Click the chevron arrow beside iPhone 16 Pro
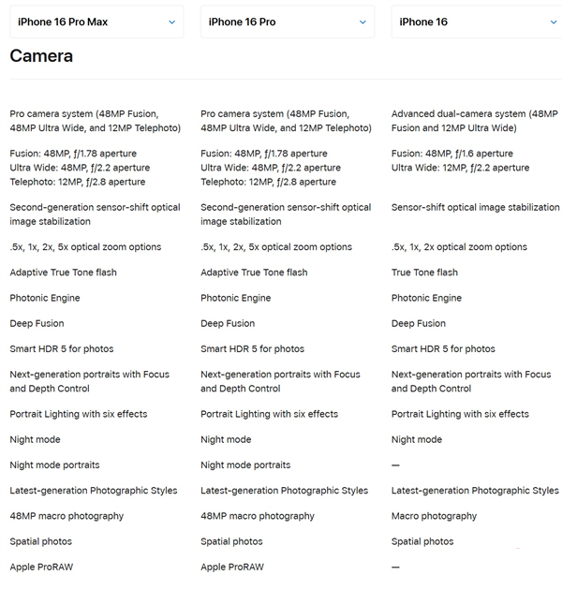 362,22
